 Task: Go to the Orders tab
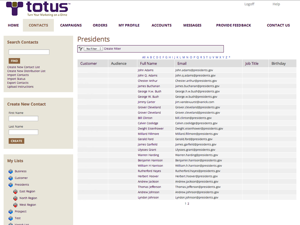pos(100,25)
